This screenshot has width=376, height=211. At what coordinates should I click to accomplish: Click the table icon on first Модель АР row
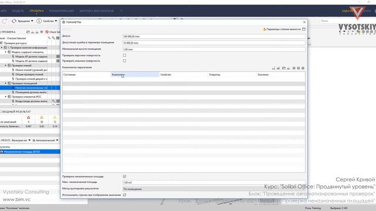pyautogui.click(x=58, y=56)
